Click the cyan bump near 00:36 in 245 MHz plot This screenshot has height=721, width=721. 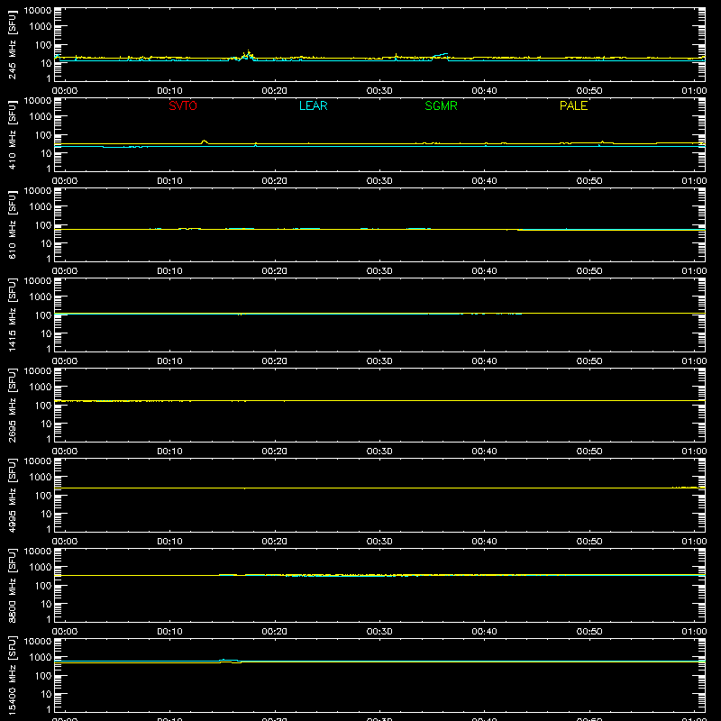pyautogui.click(x=441, y=56)
